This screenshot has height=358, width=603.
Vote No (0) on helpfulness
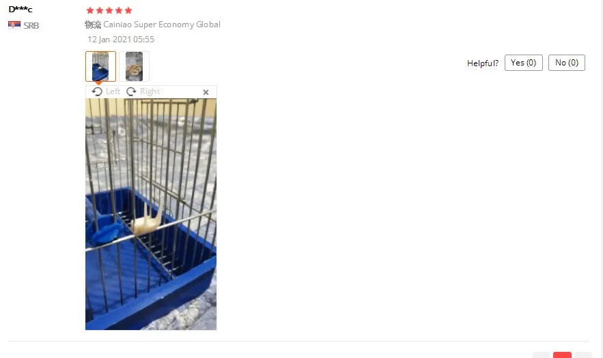pos(567,63)
